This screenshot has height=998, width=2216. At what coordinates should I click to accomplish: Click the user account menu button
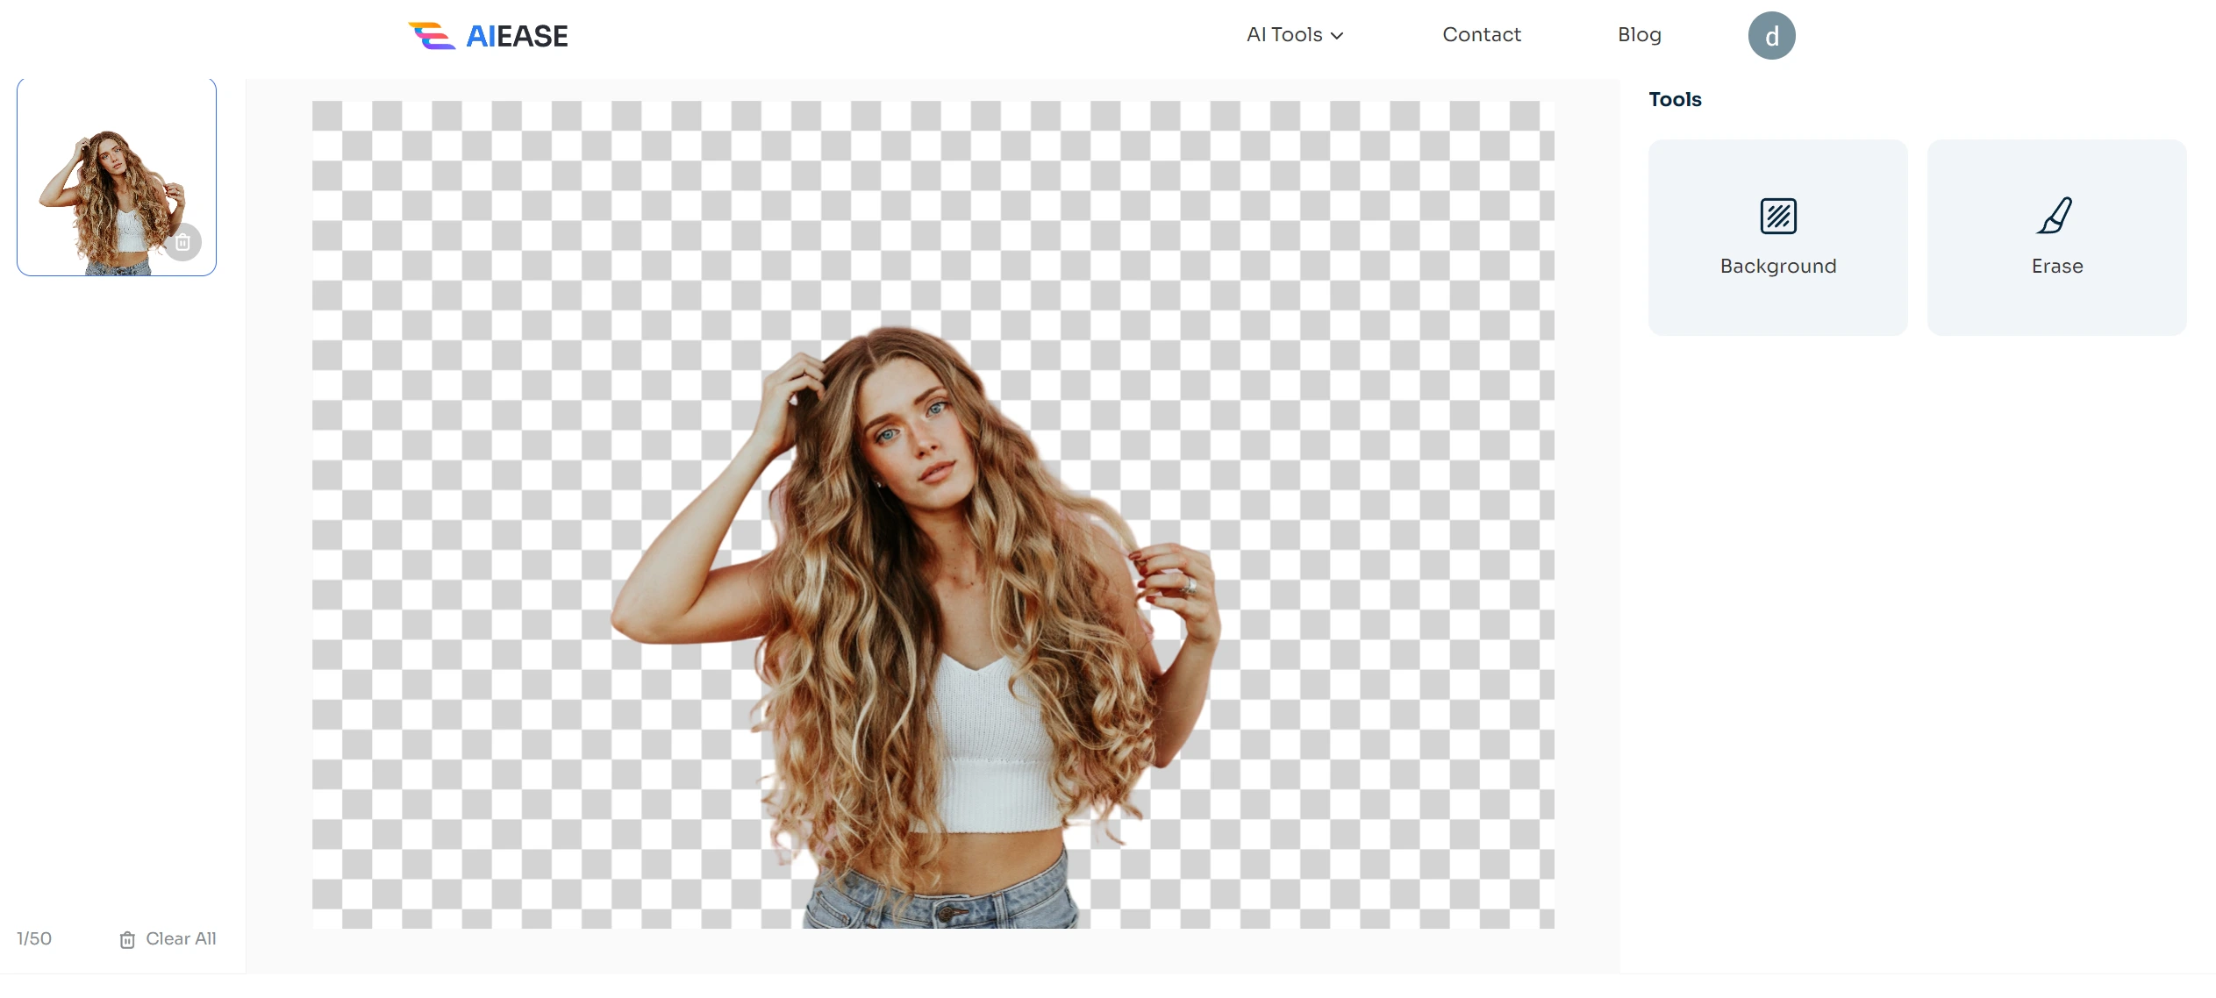pyautogui.click(x=1772, y=35)
